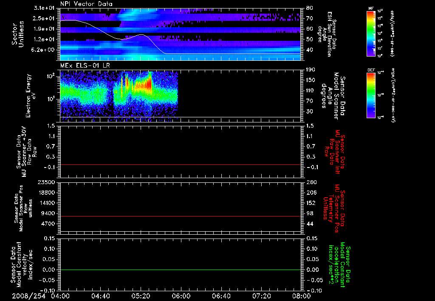The width and height of the screenshot is (435, 301).
Task: Click the 04:00 time axis label
Action: click(x=60, y=296)
